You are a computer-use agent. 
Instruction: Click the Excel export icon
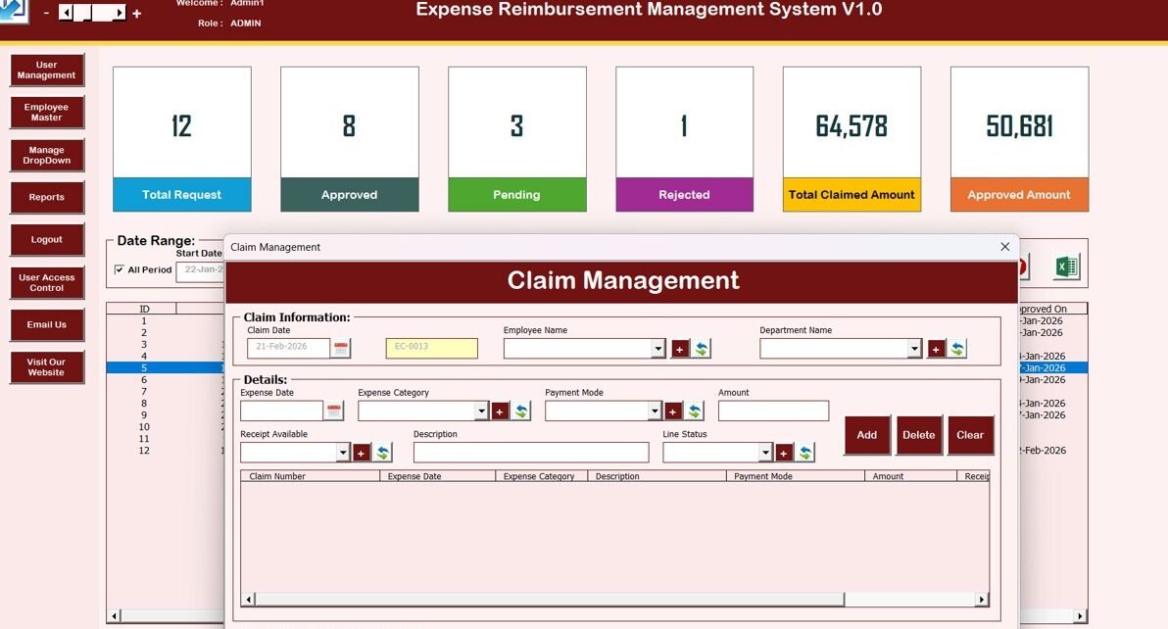[1066, 266]
